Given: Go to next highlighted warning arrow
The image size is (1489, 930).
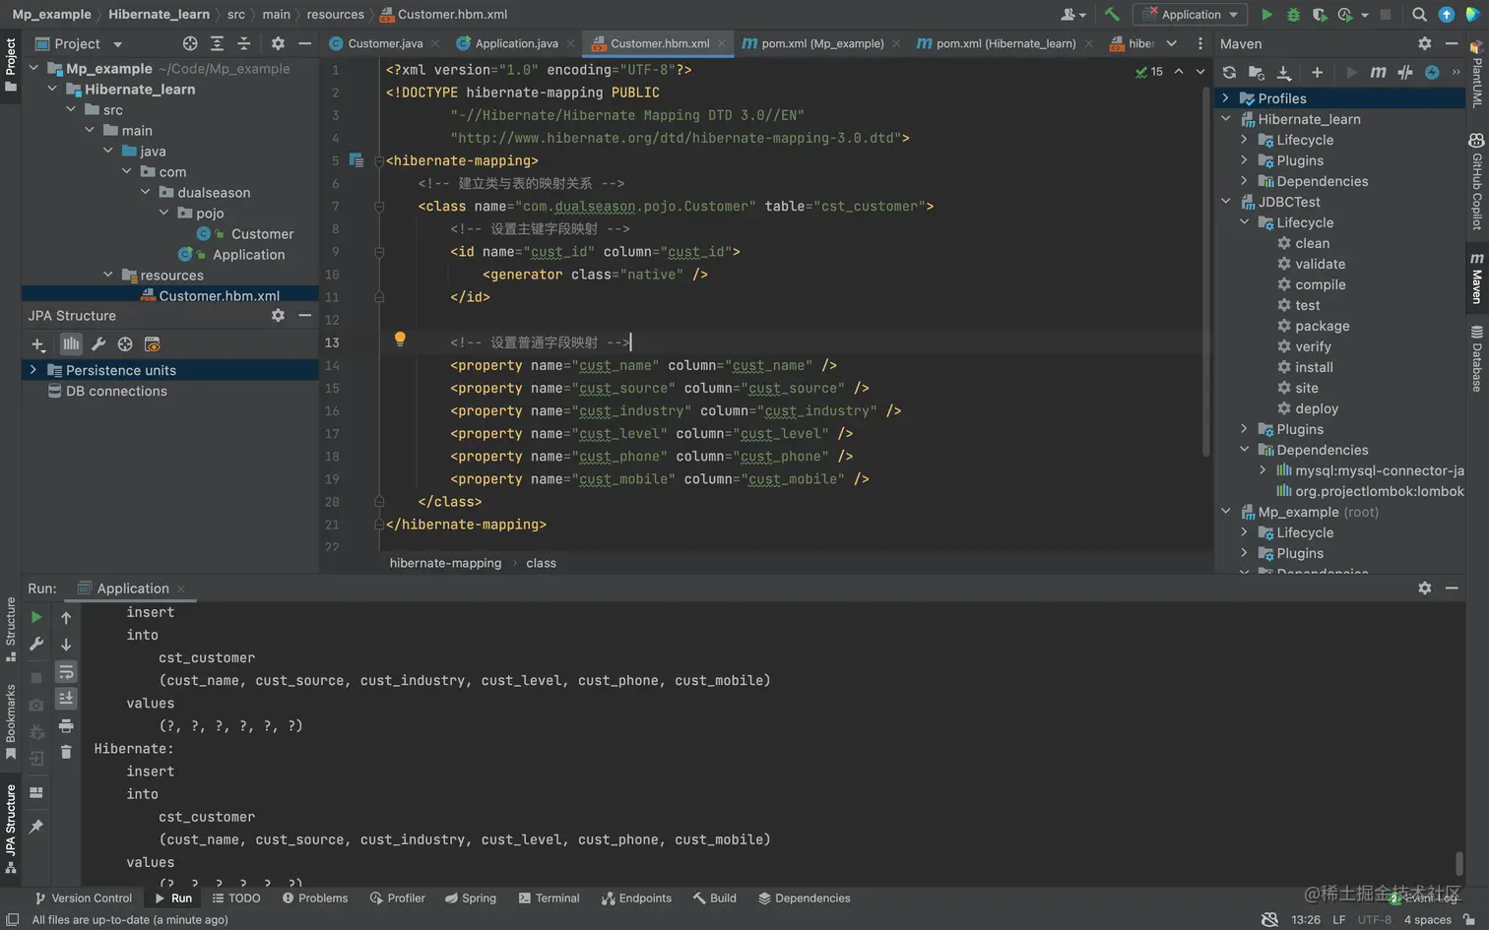Looking at the screenshot, I should pos(1199,72).
